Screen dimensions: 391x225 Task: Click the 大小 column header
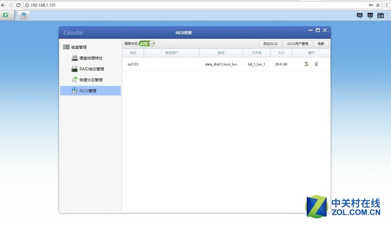pos(281,53)
